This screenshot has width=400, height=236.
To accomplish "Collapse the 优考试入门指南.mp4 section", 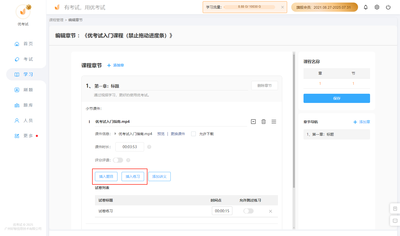I will point(253,122).
